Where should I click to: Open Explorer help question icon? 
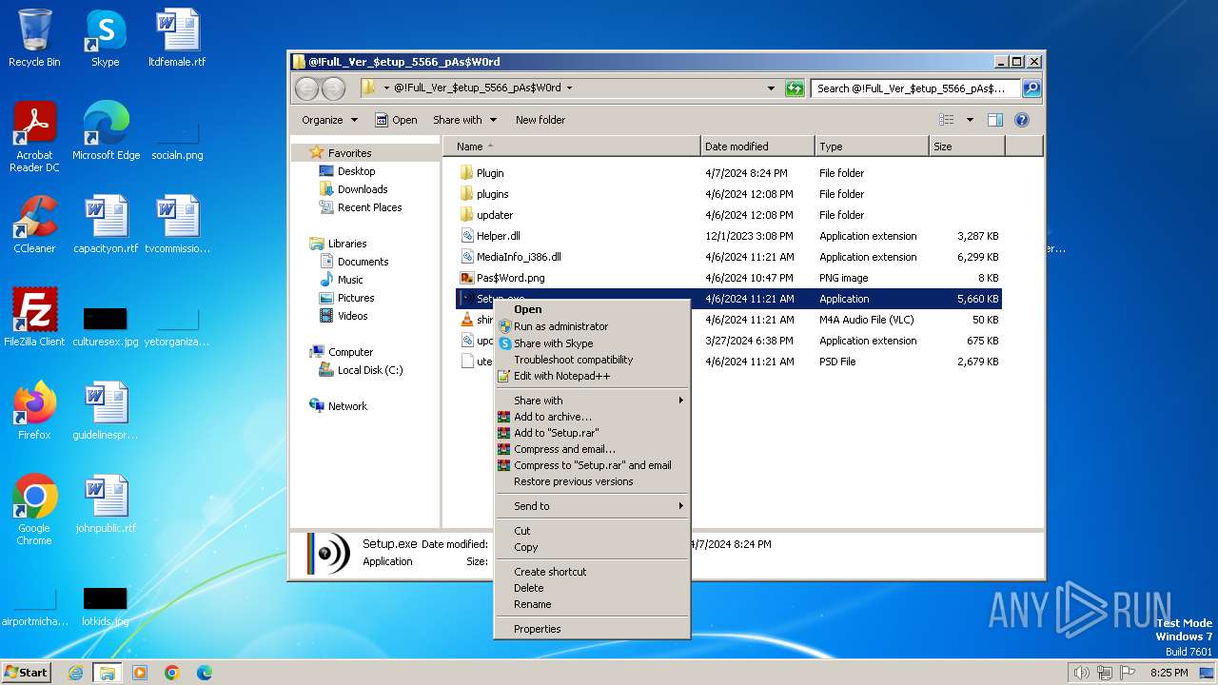(x=1022, y=120)
